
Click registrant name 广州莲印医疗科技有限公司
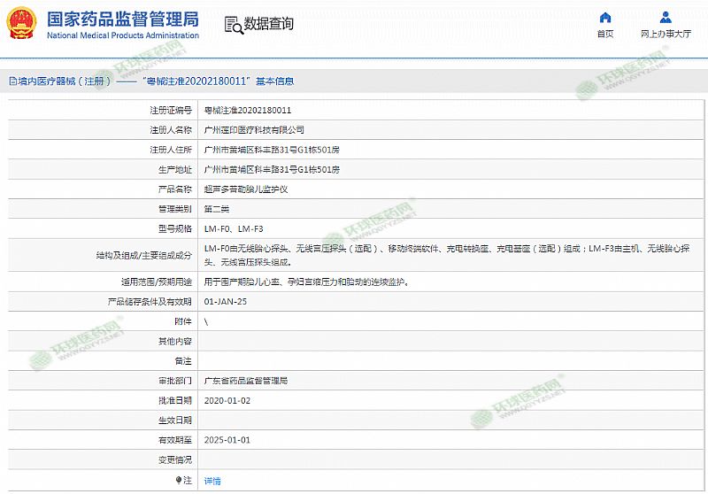tap(260, 130)
